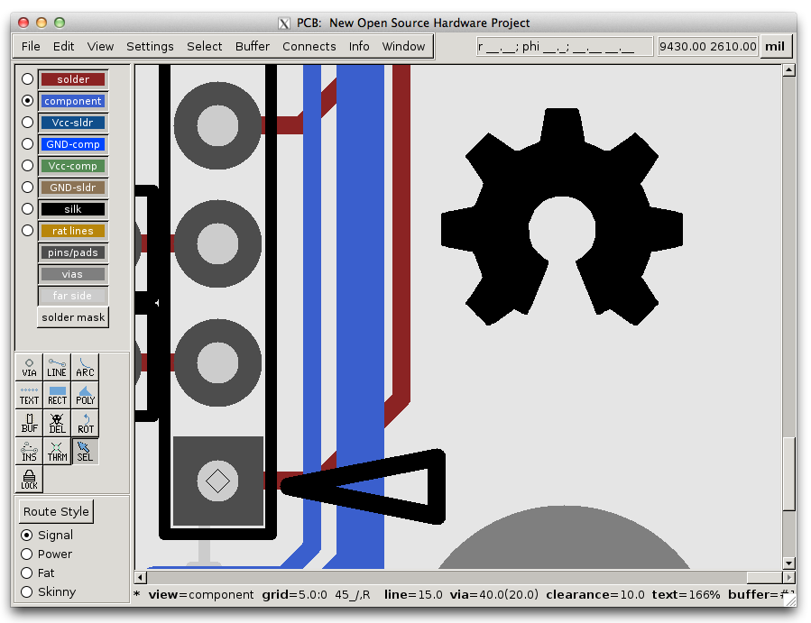The image size is (811, 623).
Task: Activate the DEL delete tool
Action: coord(57,423)
